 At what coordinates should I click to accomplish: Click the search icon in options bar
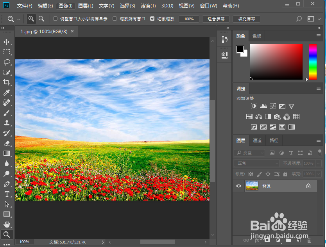[299, 19]
